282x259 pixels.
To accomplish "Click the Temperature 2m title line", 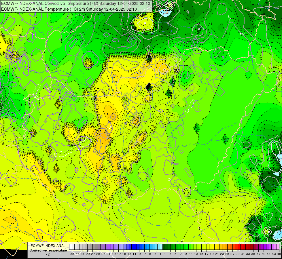I will [x=69, y=9].
